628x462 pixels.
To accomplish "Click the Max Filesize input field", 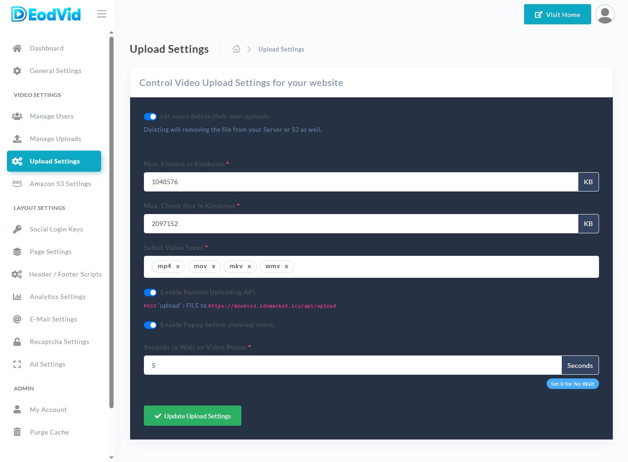I will click(360, 182).
